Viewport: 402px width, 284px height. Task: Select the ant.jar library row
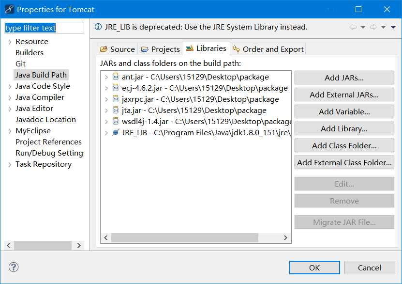coord(195,77)
